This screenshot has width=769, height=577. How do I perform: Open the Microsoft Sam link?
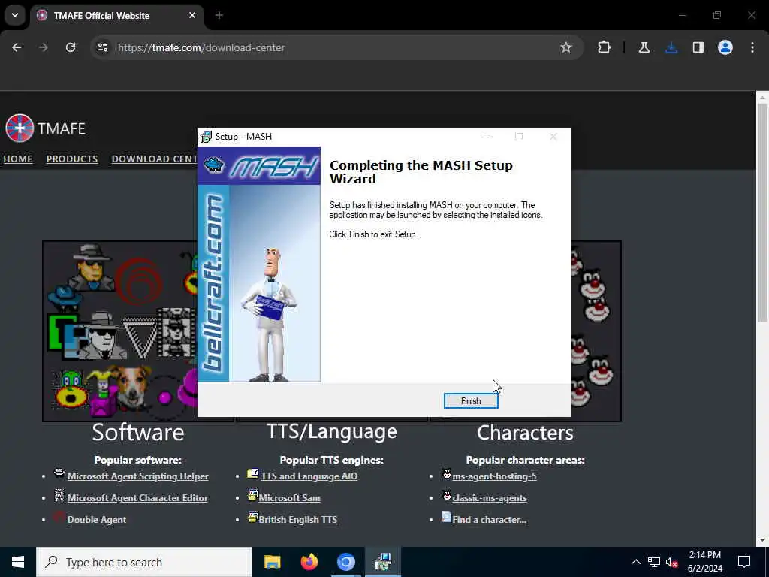click(289, 498)
